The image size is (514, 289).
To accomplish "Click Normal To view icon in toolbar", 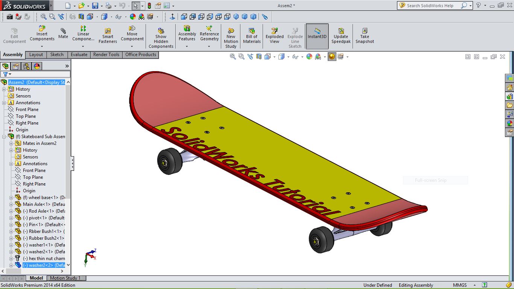I will click(172, 17).
